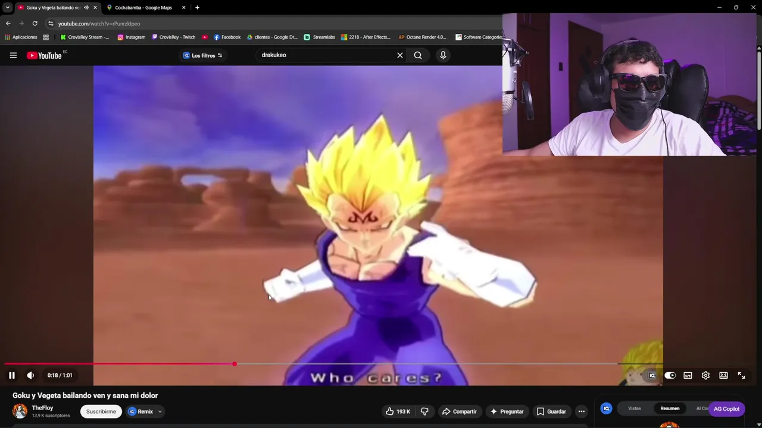Click the video progress scrubber handle
This screenshot has height=428, width=762.
click(x=235, y=364)
